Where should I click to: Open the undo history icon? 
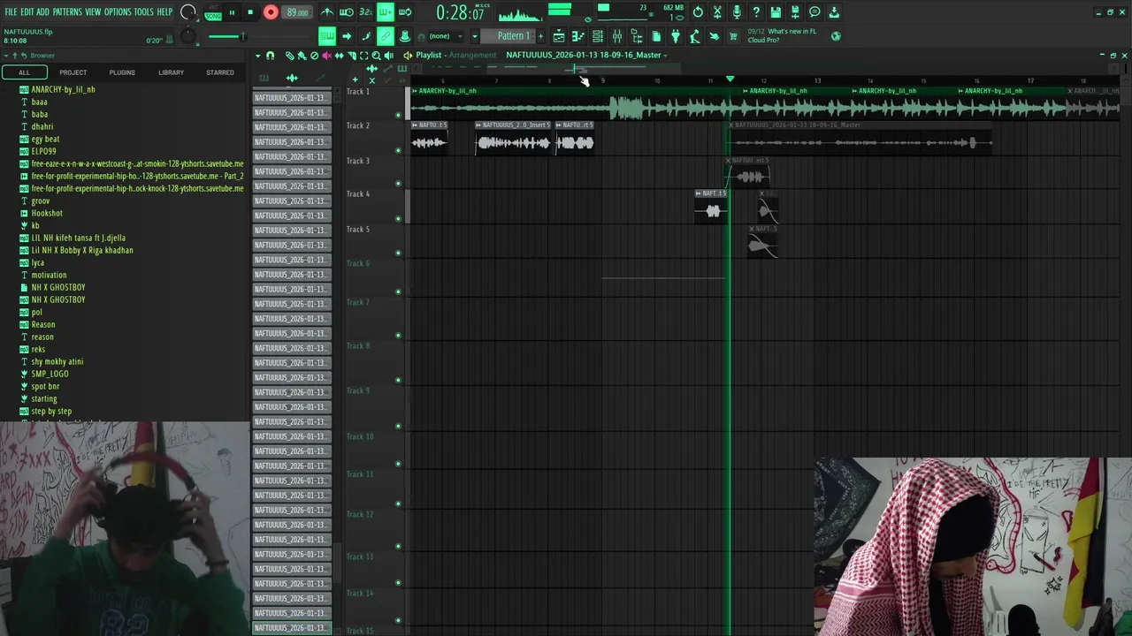tap(698, 12)
